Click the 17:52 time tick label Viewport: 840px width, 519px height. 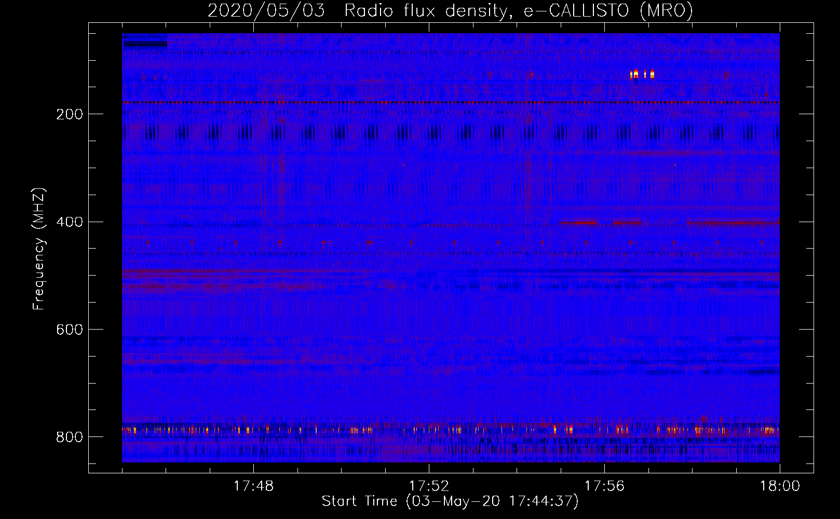429,486
